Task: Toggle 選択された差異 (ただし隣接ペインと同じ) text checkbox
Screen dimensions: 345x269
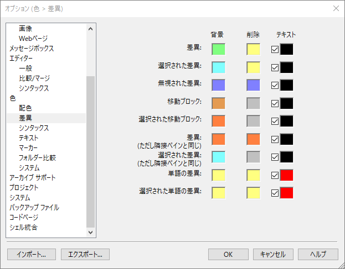Action: coord(275,157)
